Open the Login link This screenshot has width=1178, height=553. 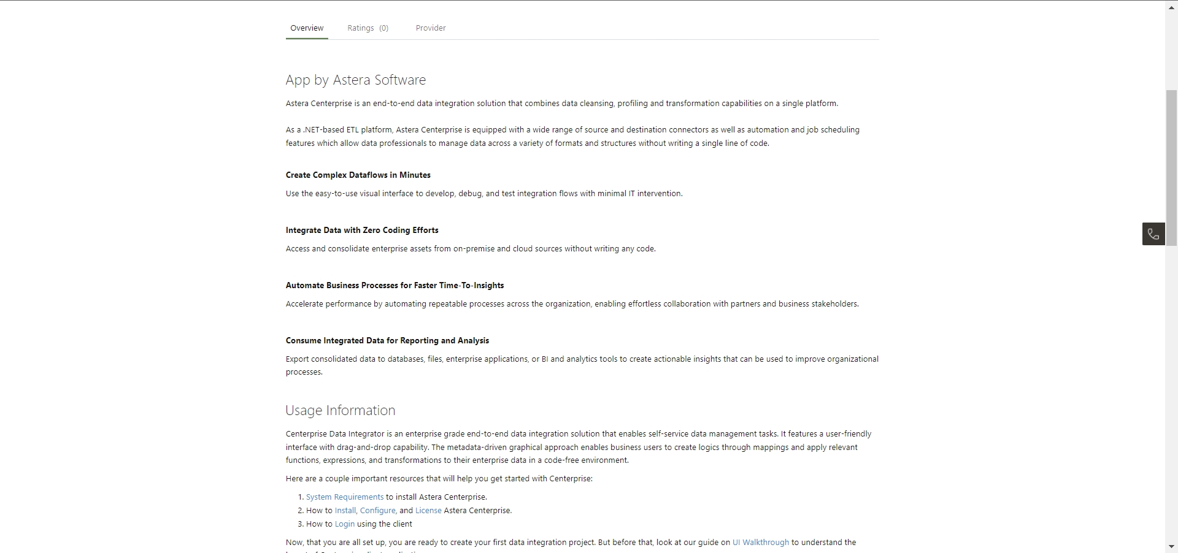[x=344, y=524]
